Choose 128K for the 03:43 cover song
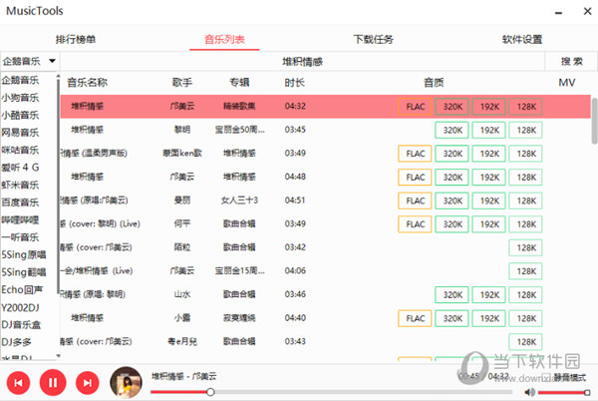This screenshot has width=598, height=401. point(525,342)
